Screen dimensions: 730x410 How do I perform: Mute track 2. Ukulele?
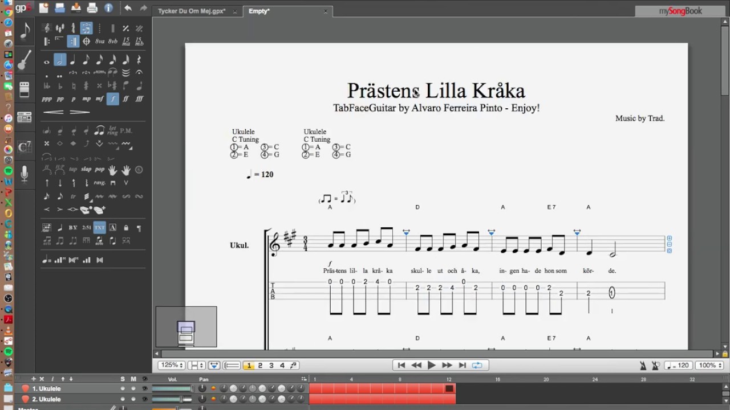(x=133, y=399)
